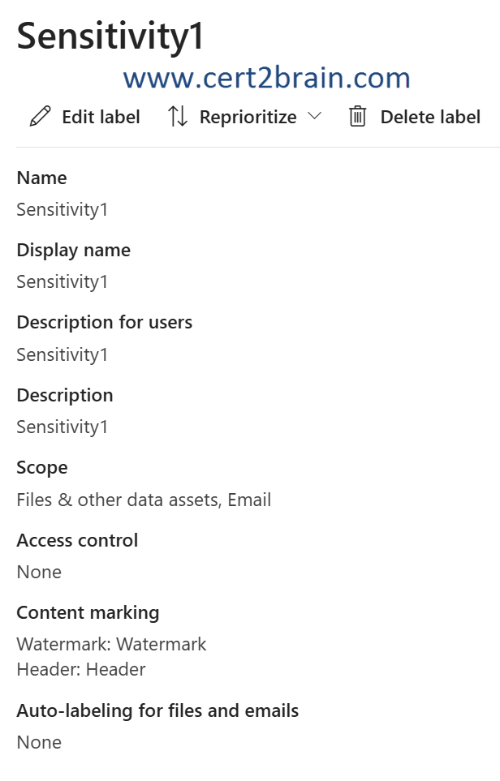This screenshot has width=500, height=781.
Task: Click the Edit label text
Action: click(101, 117)
